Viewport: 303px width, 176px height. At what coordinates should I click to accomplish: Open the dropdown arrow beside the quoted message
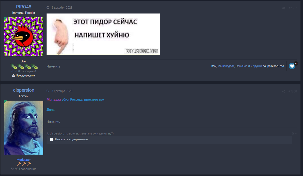(x=296, y=133)
